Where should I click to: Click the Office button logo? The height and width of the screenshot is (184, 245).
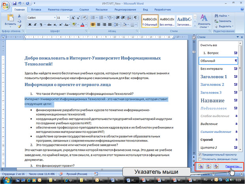point(6,6)
